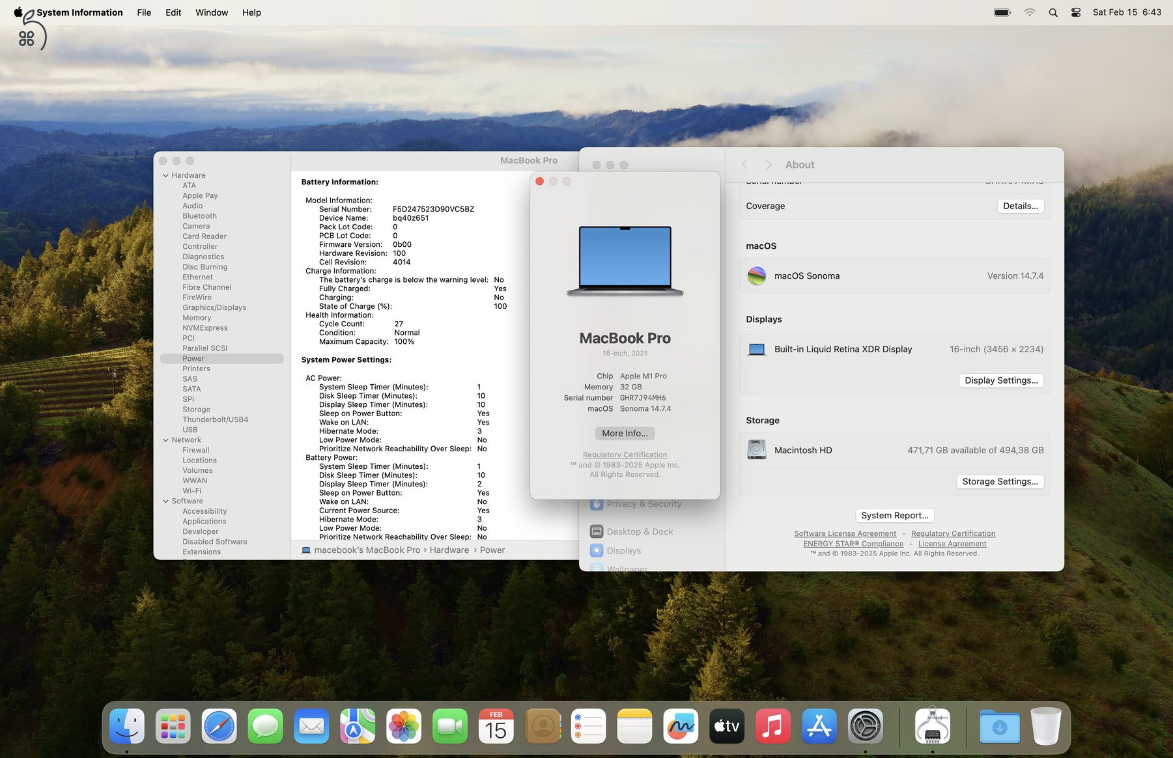This screenshot has height=758, width=1173.
Task: Open Launchpad in the Dock
Action: point(173,726)
